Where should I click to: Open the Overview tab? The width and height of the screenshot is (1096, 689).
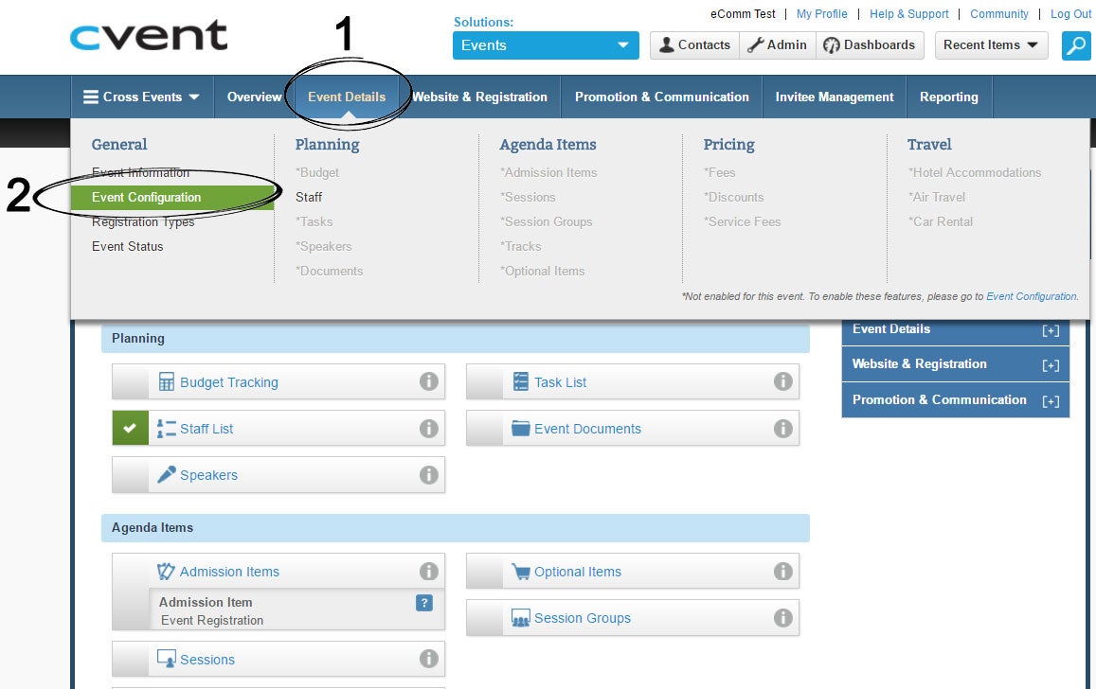pyautogui.click(x=254, y=97)
